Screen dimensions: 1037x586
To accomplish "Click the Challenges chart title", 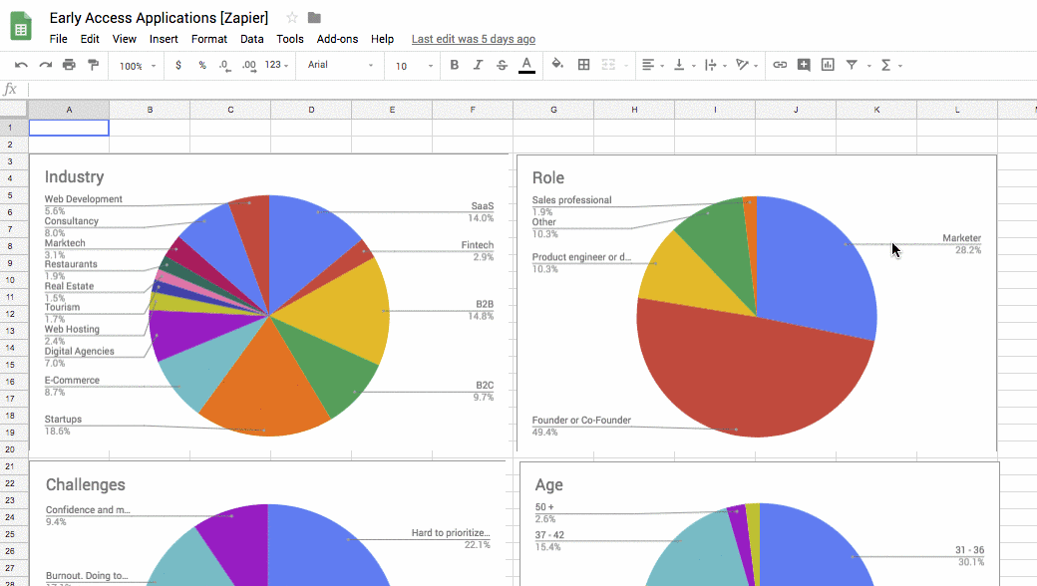I will tap(86, 485).
